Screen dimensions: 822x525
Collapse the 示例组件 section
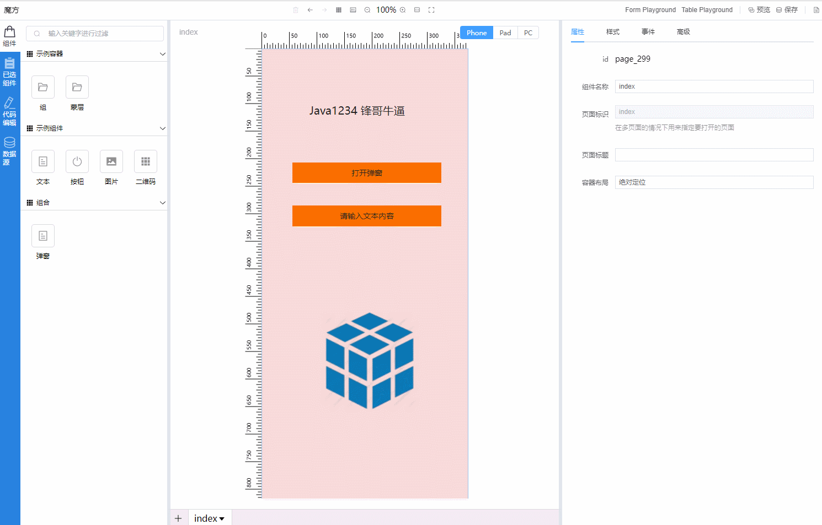click(x=162, y=128)
